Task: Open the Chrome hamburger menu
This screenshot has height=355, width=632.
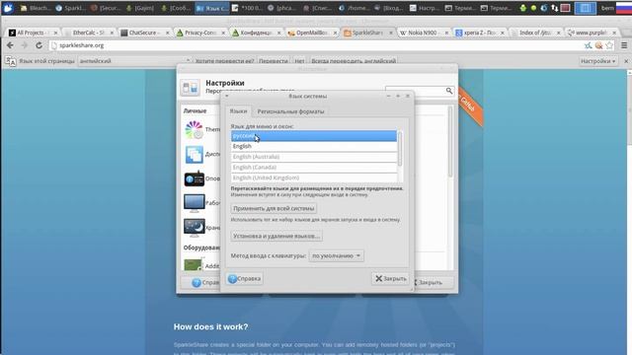Action: (x=624, y=45)
